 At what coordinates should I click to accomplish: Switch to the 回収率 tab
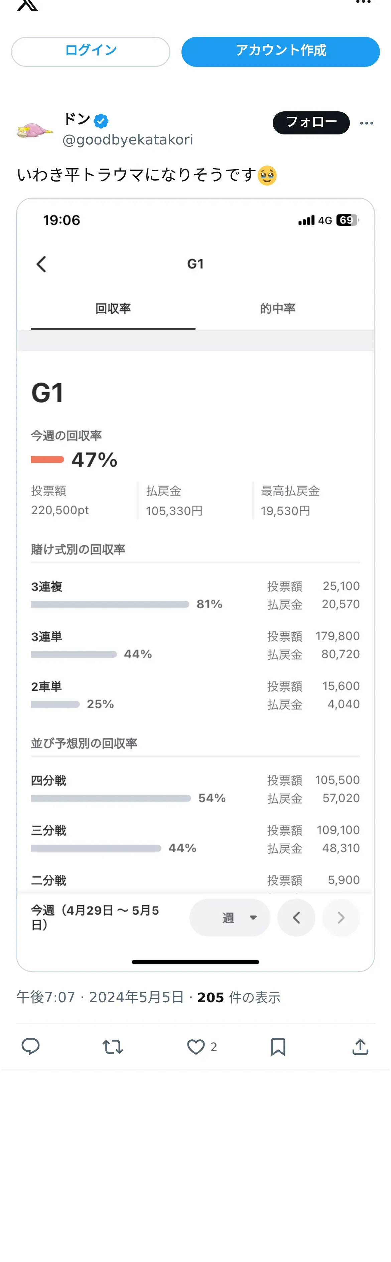[x=113, y=309]
